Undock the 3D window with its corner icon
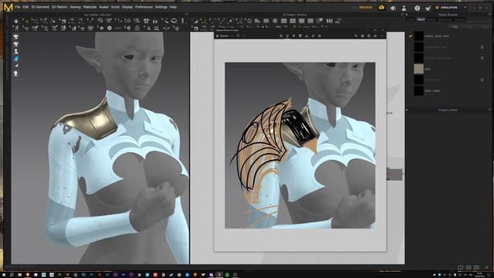The width and height of the screenshot is (494, 278). pyautogui.click(x=187, y=15)
